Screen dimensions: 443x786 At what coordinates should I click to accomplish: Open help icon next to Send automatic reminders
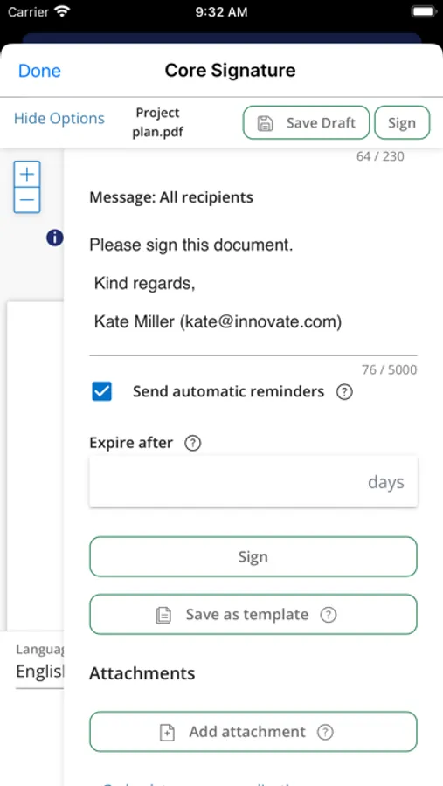pyautogui.click(x=344, y=392)
